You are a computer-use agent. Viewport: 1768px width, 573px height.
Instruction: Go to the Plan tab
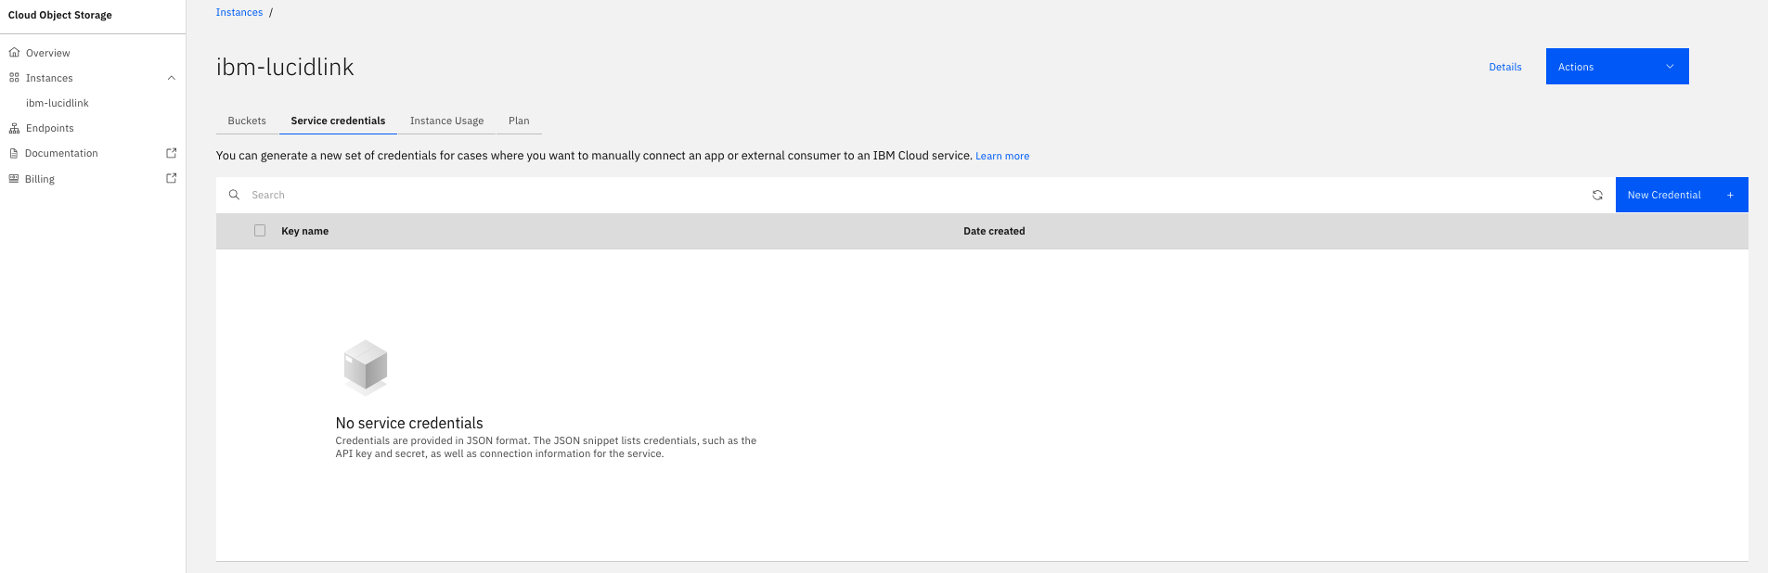point(519,121)
